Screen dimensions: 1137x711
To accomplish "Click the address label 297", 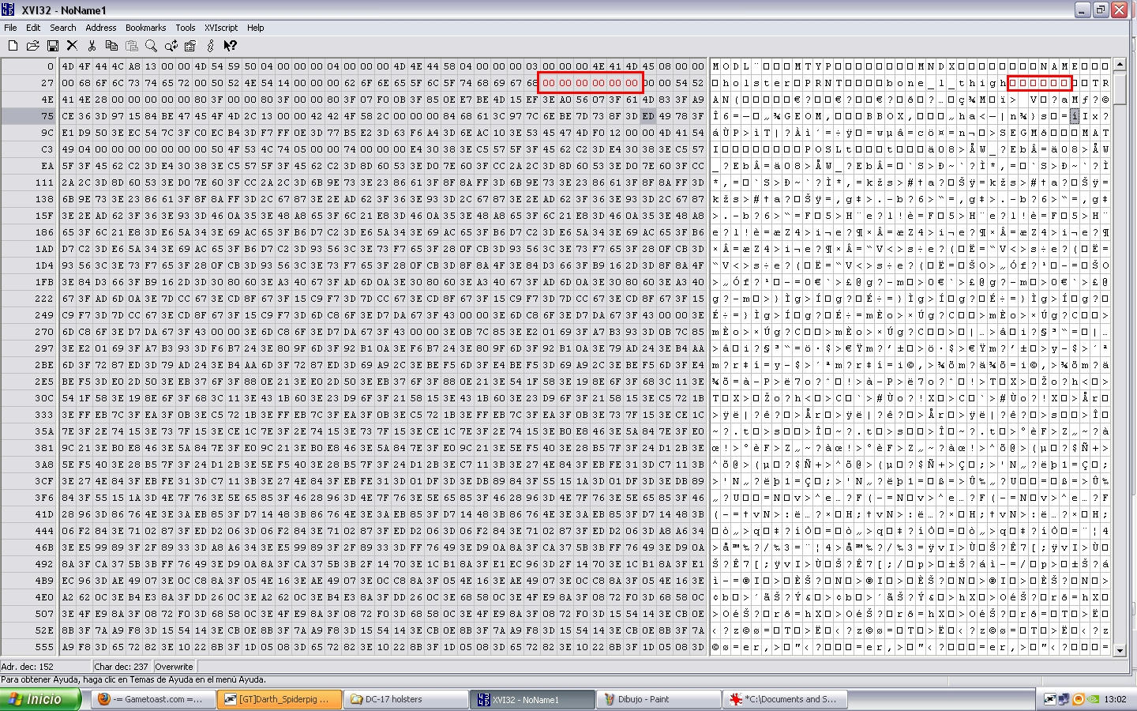I will coord(45,348).
